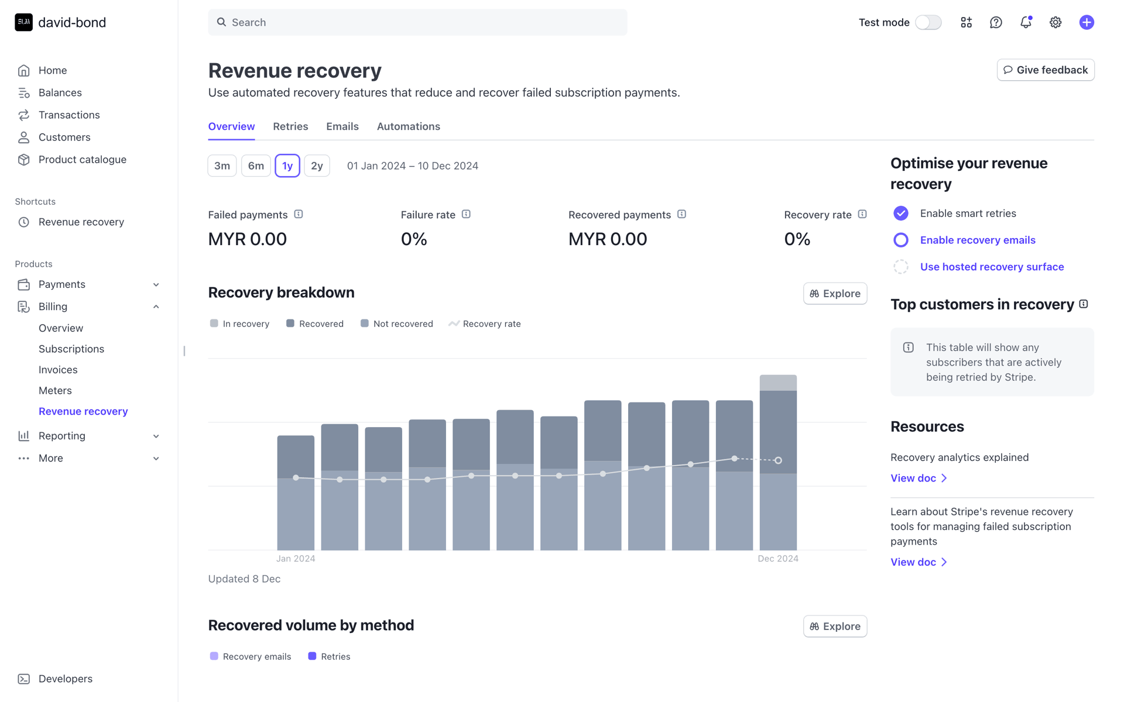Click Explore next to Recovery breakdown
This screenshot has height=702, width=1124.
[835, 294]
